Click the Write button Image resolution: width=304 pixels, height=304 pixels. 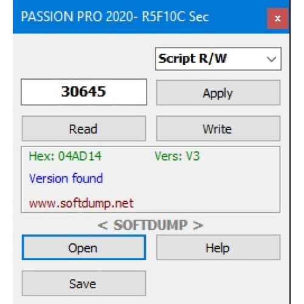(x=218, y=128)
